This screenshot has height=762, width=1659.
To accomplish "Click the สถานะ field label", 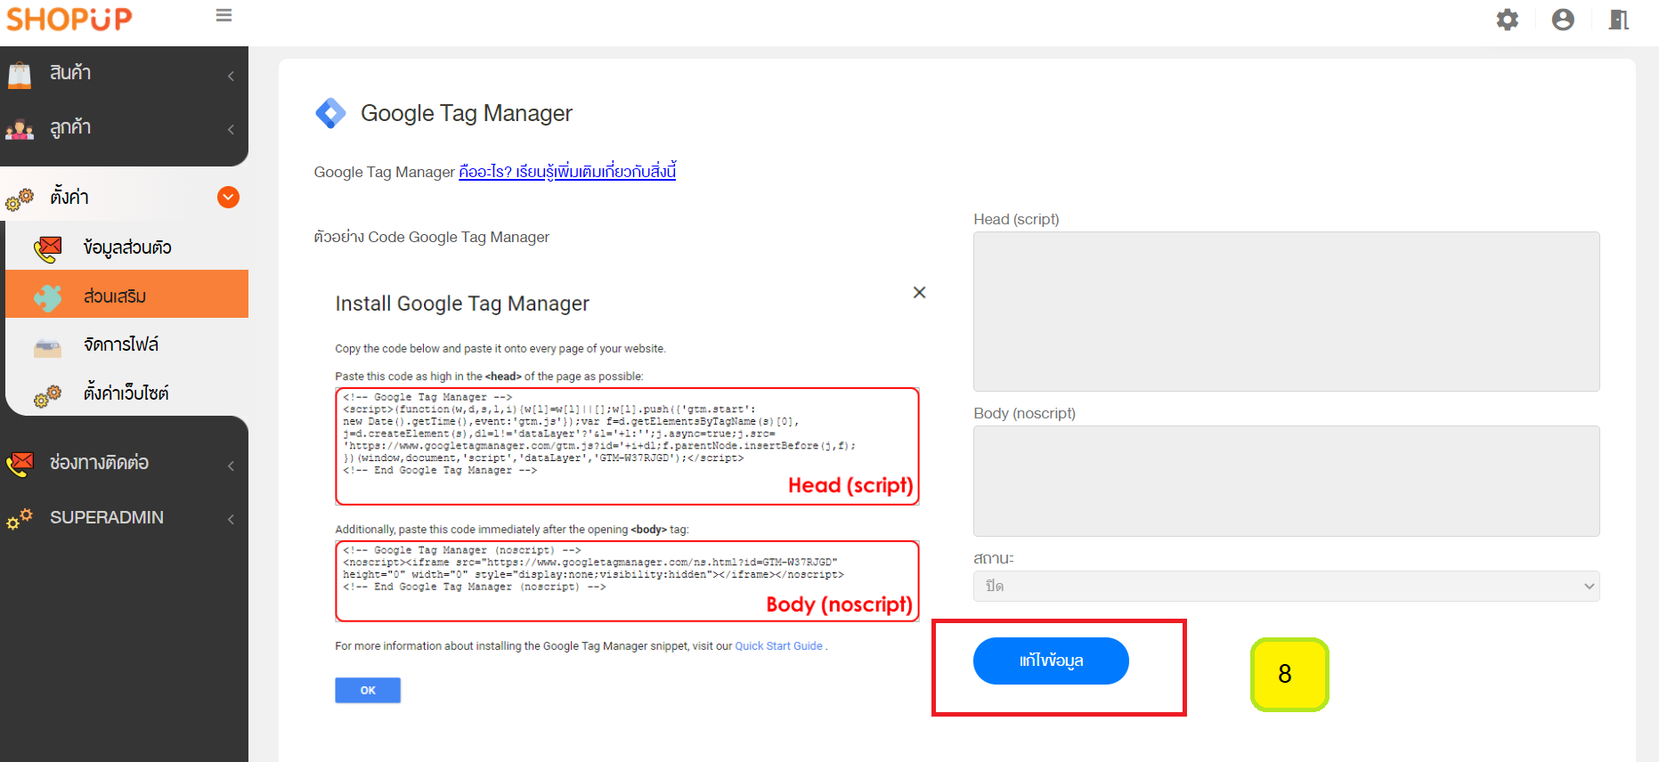I will tap(994, 558).
